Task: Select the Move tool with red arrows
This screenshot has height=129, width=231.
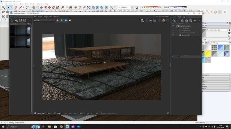Action: tap(49, 7)
